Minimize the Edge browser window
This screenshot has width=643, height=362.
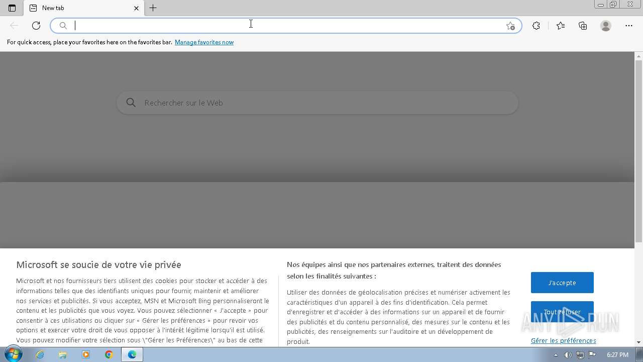(600, 5)
